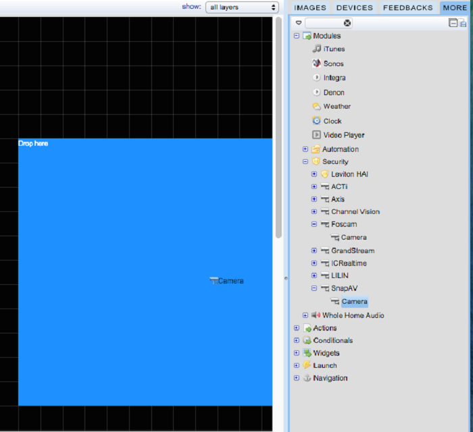Expand the GrandStream node
The width and height of the screenshot is (473, 432).
(314, 250)
